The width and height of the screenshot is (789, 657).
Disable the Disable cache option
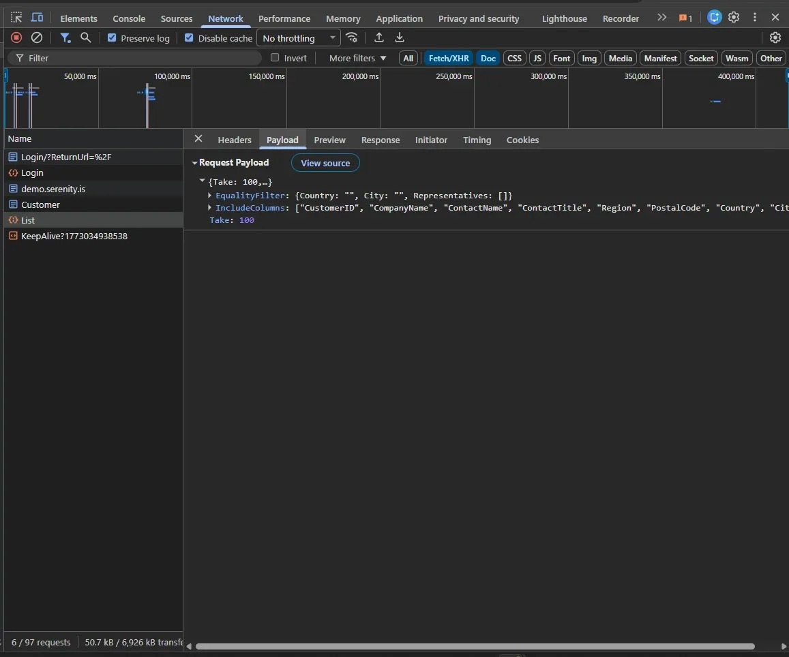190,37
